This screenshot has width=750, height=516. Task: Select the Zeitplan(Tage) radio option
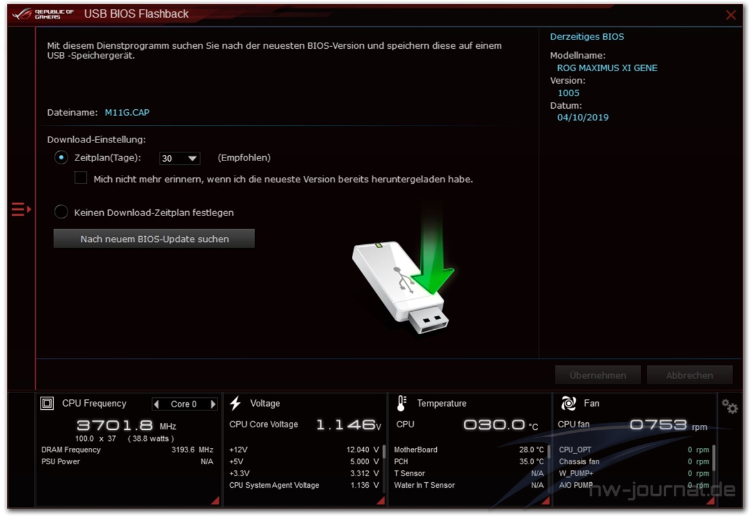[61, 158]
